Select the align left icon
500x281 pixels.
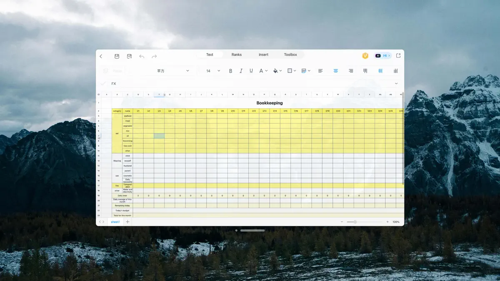point(320,71)
